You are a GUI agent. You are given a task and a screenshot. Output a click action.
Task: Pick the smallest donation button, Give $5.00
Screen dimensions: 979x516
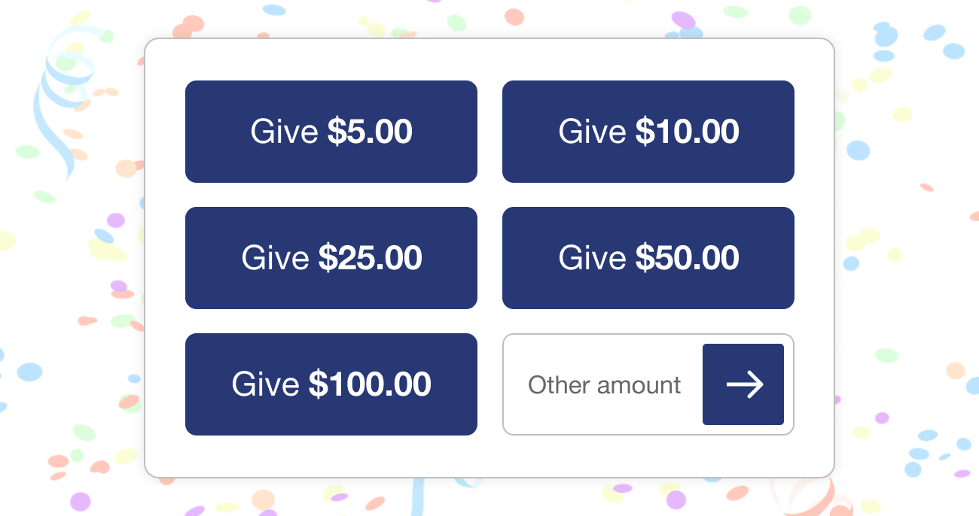(331, 132)
